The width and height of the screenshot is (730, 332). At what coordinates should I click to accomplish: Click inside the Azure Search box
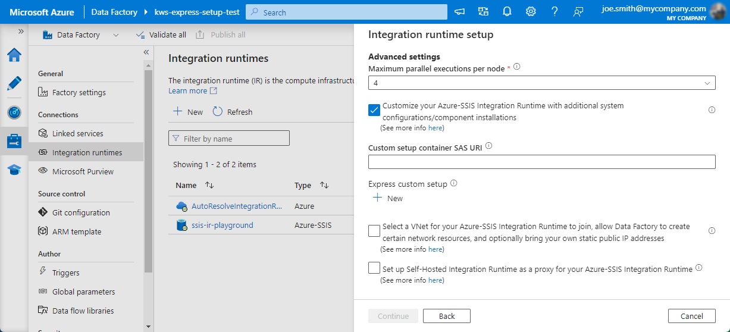tap(346, 12)
